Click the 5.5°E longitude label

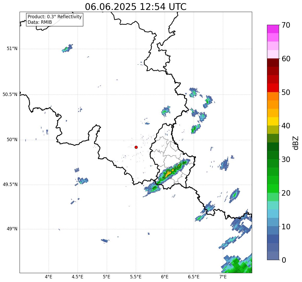pos(136,277)
